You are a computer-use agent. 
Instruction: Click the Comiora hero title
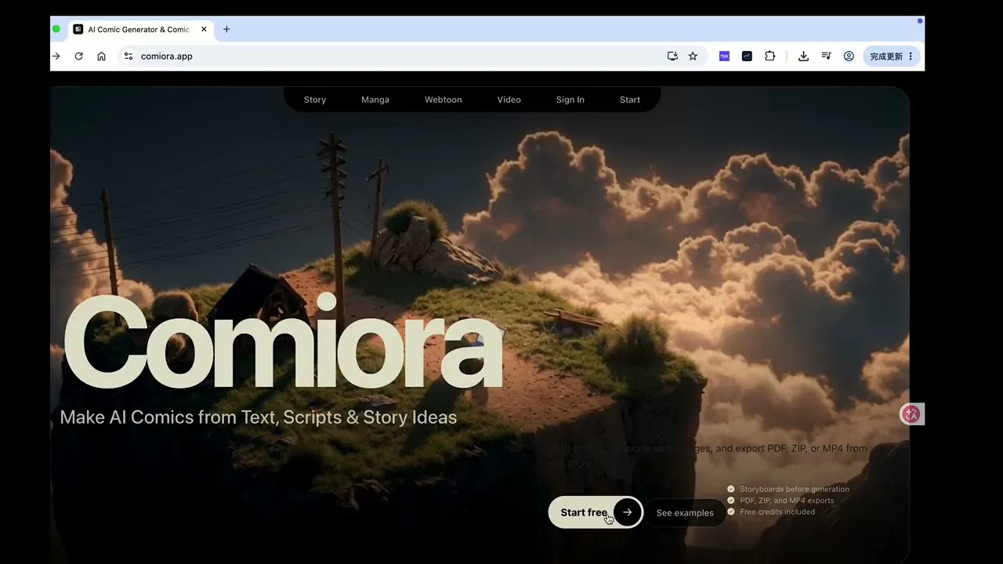coord(282,342)
